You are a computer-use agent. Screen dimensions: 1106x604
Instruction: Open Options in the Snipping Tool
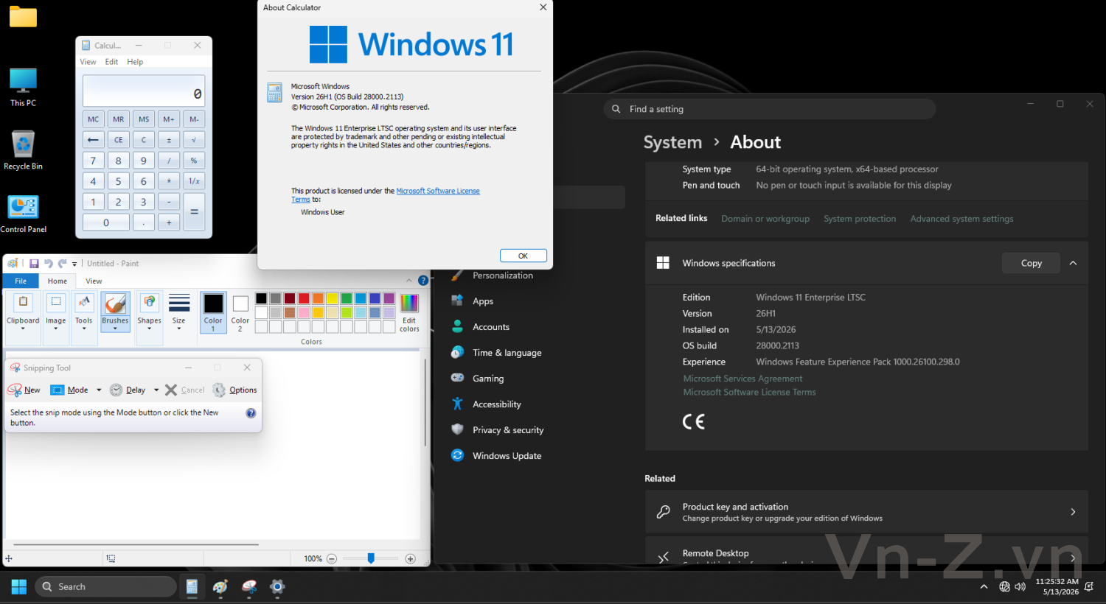click(x=235, y=390)
